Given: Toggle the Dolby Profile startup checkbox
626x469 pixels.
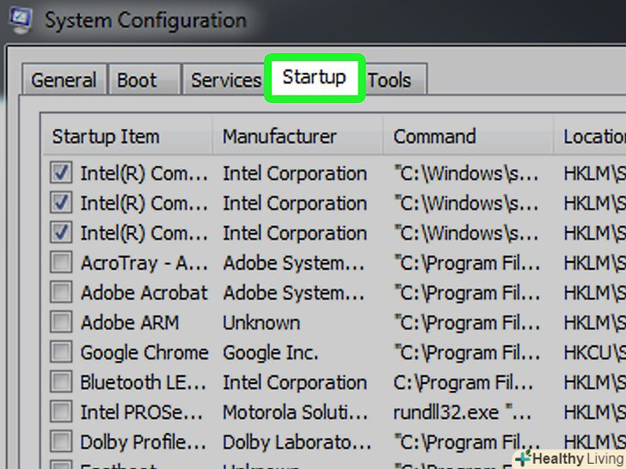Looking at the screenshot, I should click(x=61, y=442).
